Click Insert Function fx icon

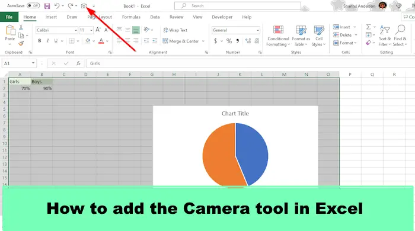point(78,63)
